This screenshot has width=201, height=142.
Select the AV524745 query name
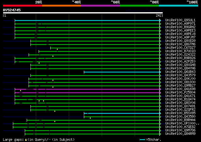point(12,10)
